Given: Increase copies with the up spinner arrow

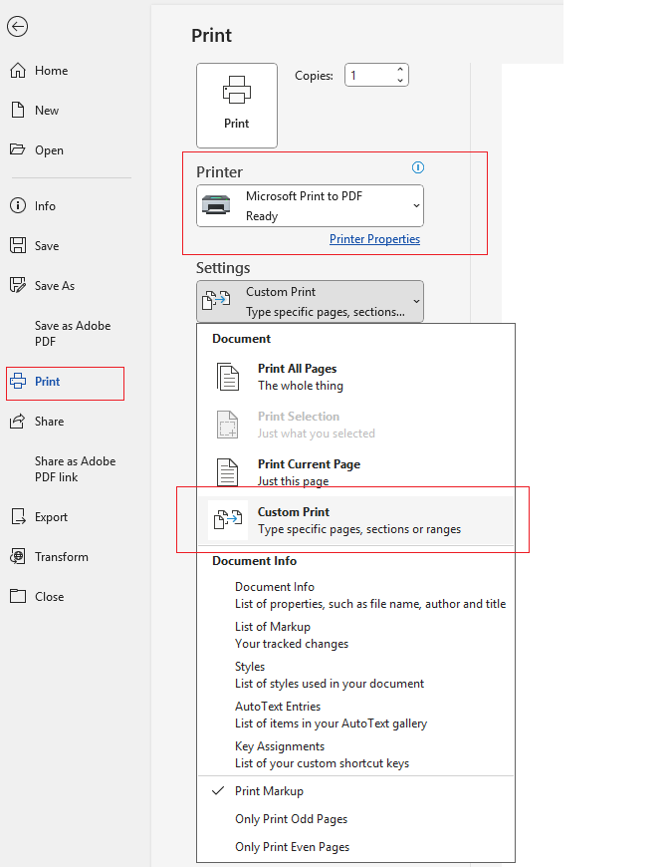Looking at the screenshot, I should coord(400,70).
